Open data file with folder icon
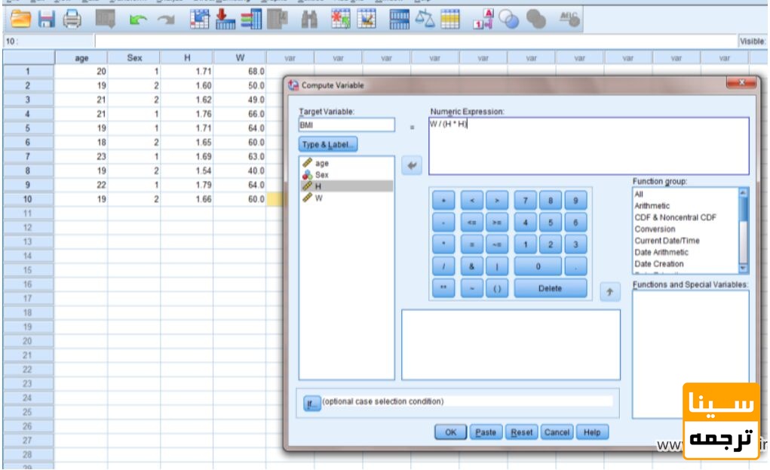Image resolution: width=770 pixels, height=470 pixels. click(20, 19)
